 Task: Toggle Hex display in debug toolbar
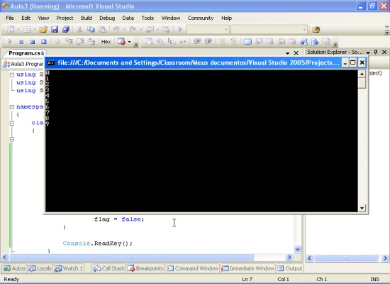(x=106, y=42)
